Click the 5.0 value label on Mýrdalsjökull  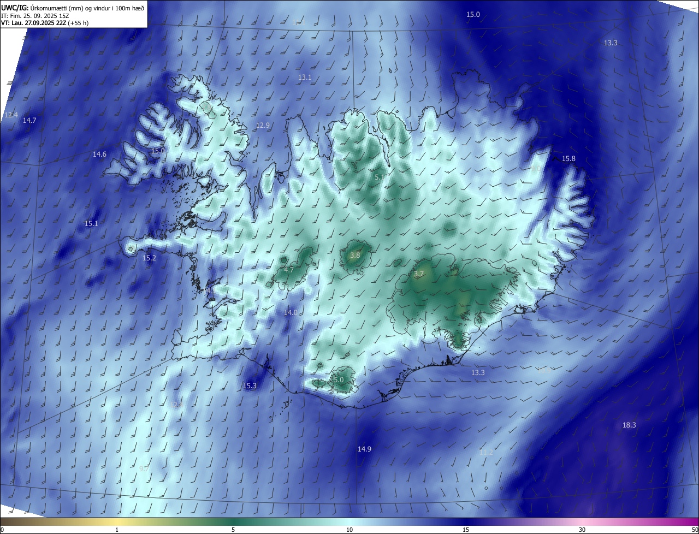coord(338,380)
